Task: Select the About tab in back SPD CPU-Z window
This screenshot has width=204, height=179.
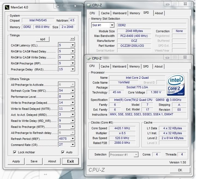Action: [x=159, y=13]
